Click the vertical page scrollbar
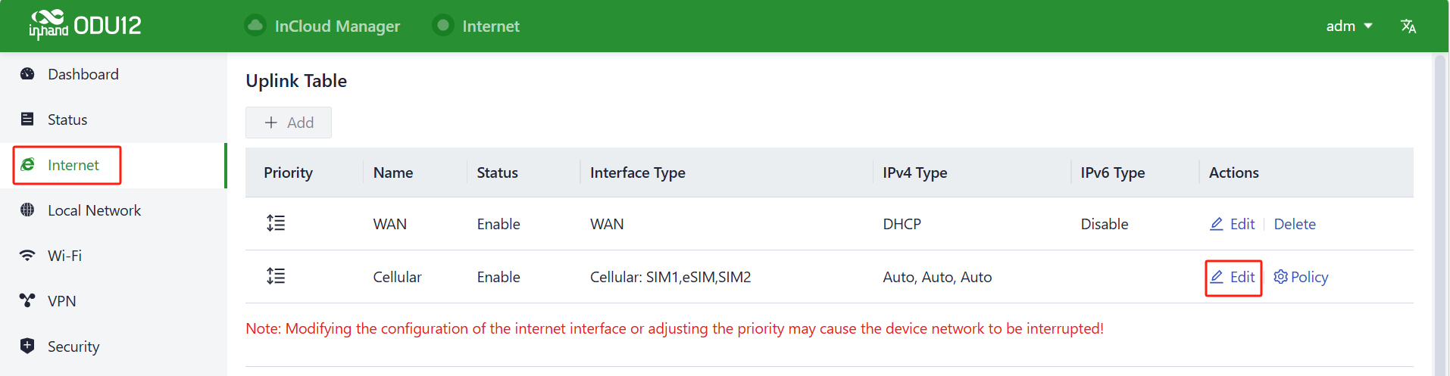 click(x=1440, y=212)
